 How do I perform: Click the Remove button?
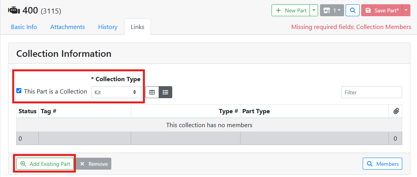(x=93, y=164)
